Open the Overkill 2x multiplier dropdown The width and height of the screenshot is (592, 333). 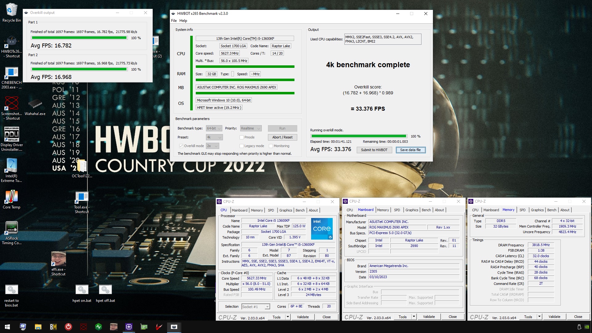[x=212, y=146]
